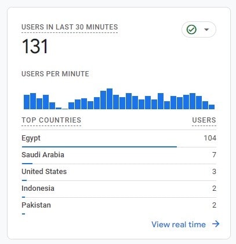Select the Indonesia country row

pos(119,189)
